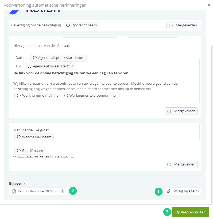Click Opslaan en sluiten

190,212
